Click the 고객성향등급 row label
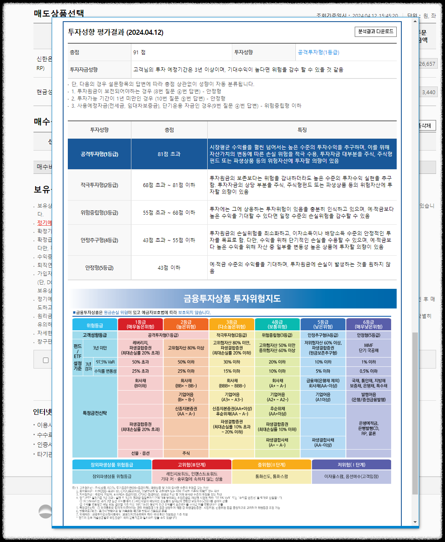Screen dimensions: 445x542 (x=95, y=335)
